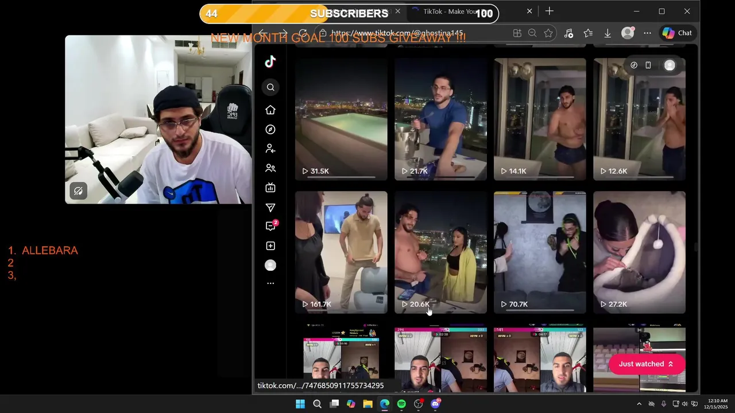Open the Apps icon in address bar
Image resolution: width=735 pixels, height=413 pixels.
[517, 33]
